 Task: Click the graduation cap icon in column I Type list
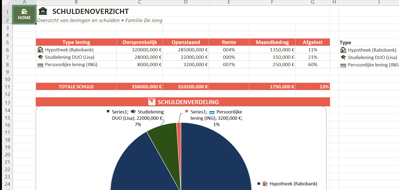343,57
